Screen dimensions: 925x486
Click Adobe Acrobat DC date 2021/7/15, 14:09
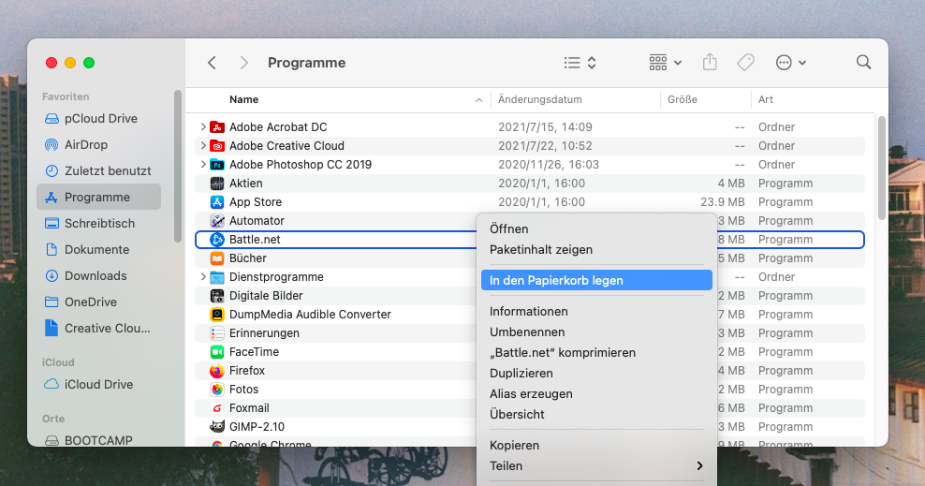tap(545, 126)
